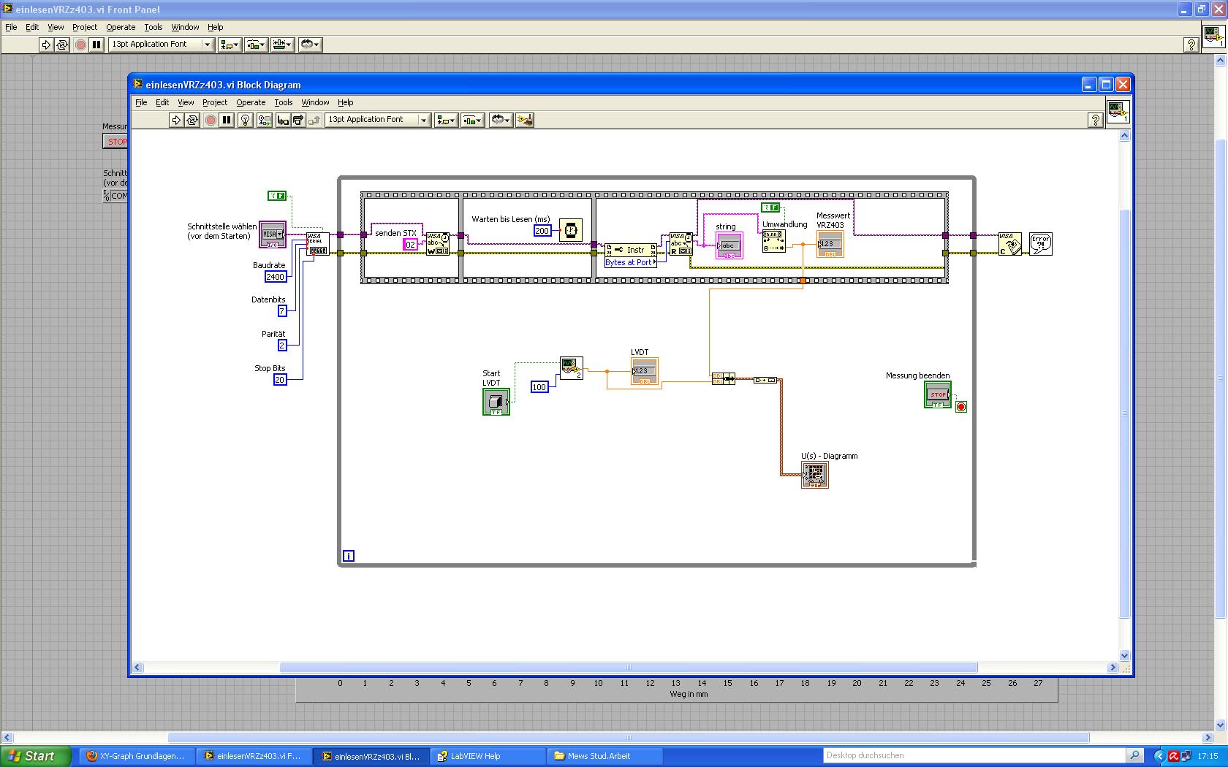Open Distribute Objects dropdown in Block Diagram
The height and width of the screenshot is (767, 1228).
point(472,120)
